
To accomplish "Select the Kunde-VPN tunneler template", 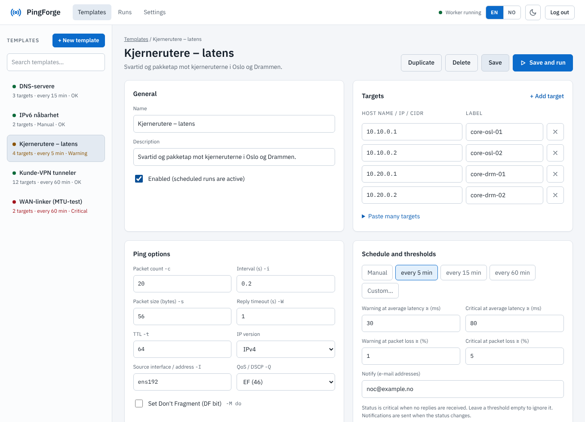I will [56, 177].
